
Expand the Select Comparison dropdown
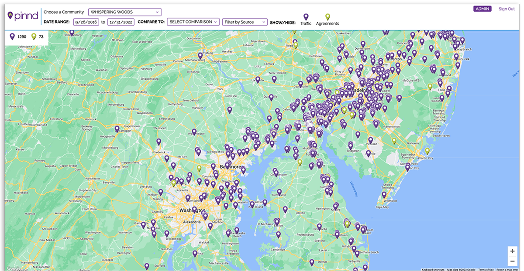click(193, 22)
